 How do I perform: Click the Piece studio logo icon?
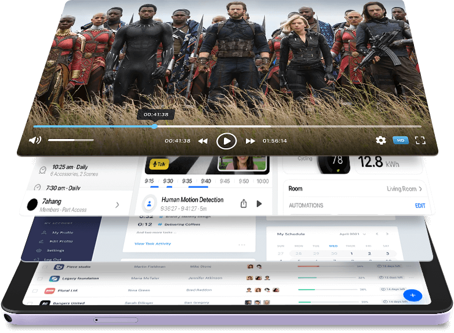point(59,267)
